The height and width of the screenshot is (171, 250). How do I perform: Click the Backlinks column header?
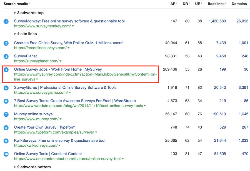[216, 4]
